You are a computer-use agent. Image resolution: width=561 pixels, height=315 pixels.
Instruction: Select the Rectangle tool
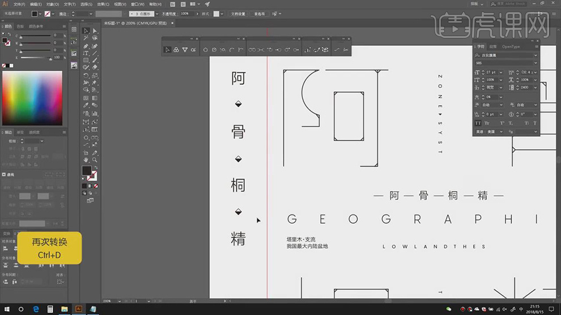[x=86, y=60]
